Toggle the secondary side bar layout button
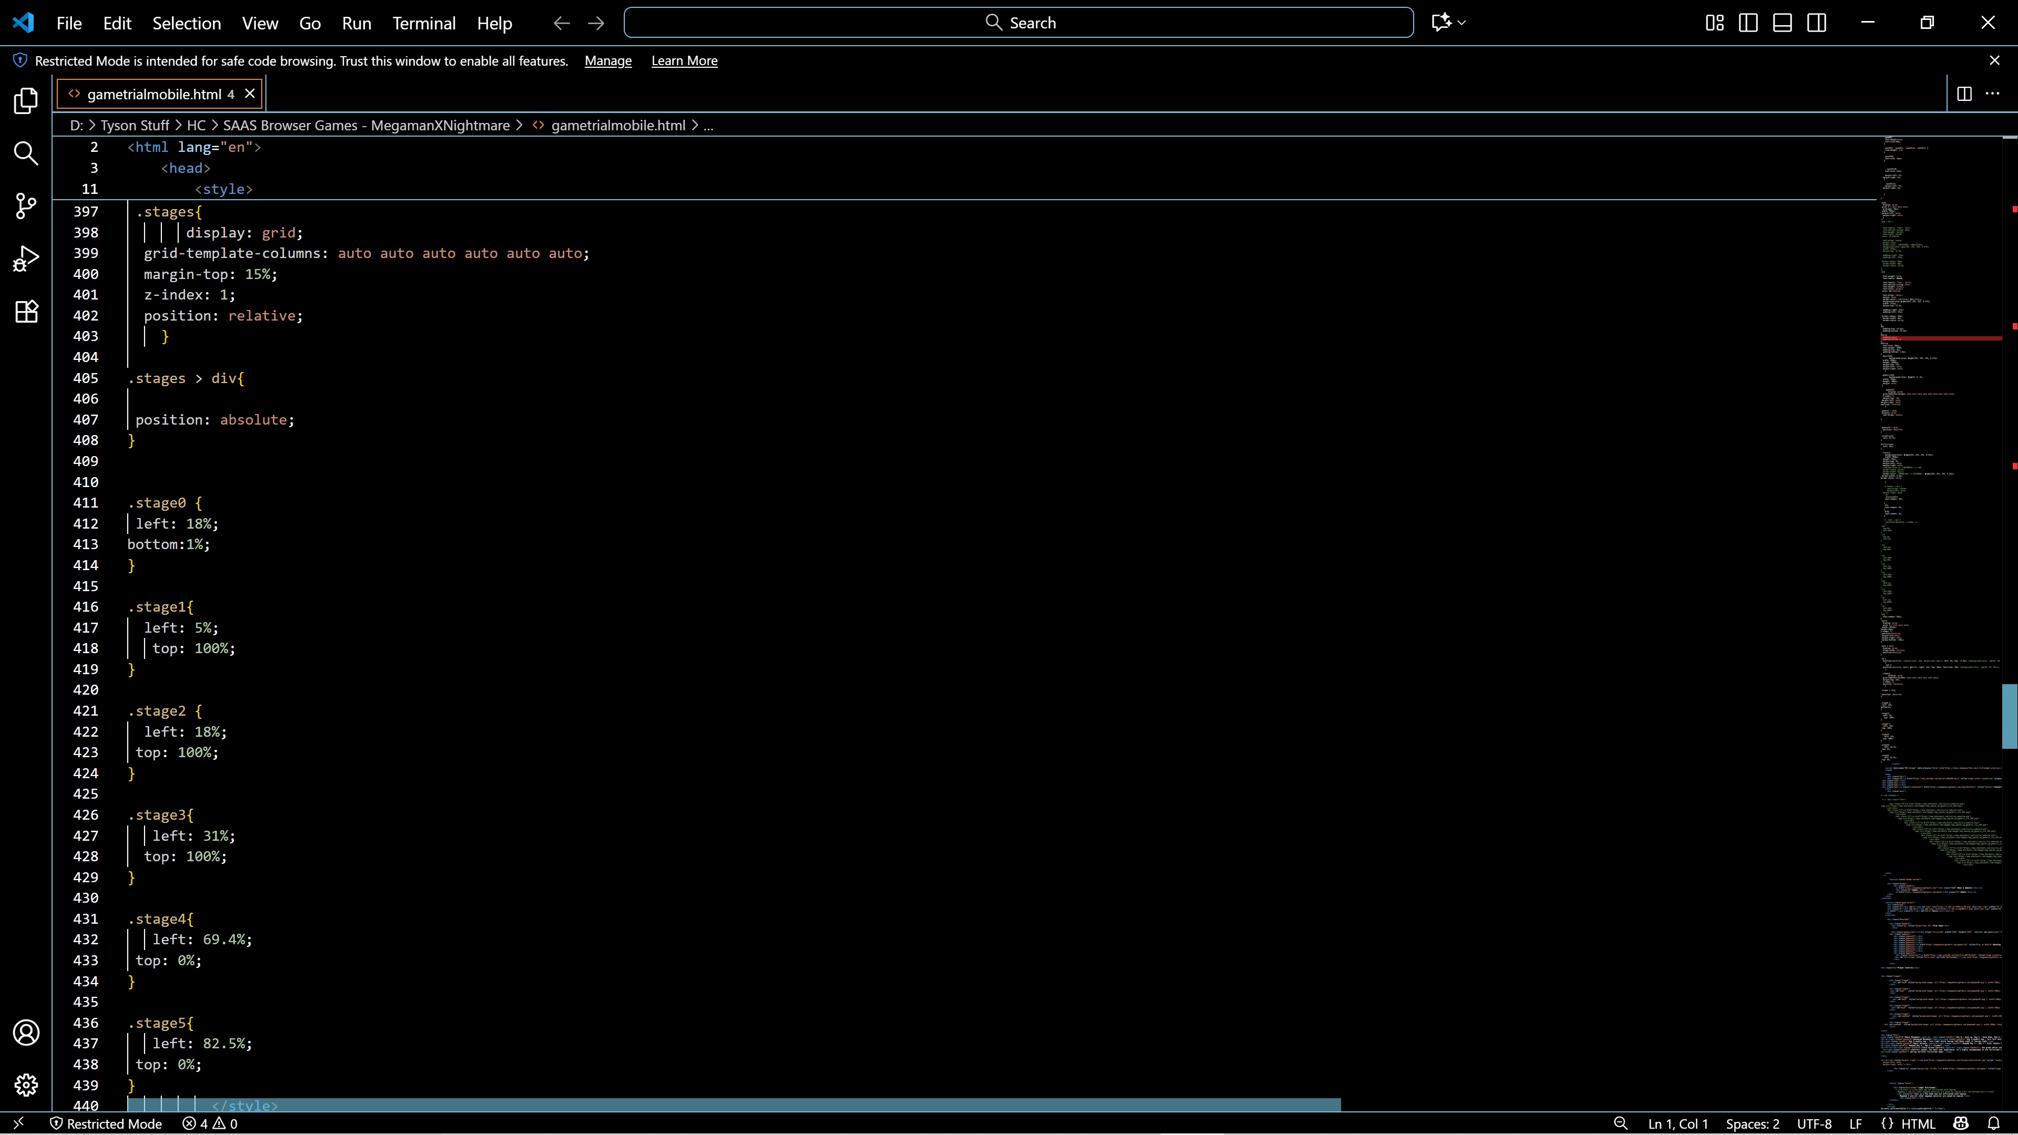Screen dimensions: 2018x1135 pos(1817,23)
